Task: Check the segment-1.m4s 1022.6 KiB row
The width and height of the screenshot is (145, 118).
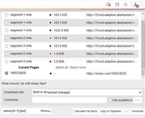Action: [x=6, y=30]
